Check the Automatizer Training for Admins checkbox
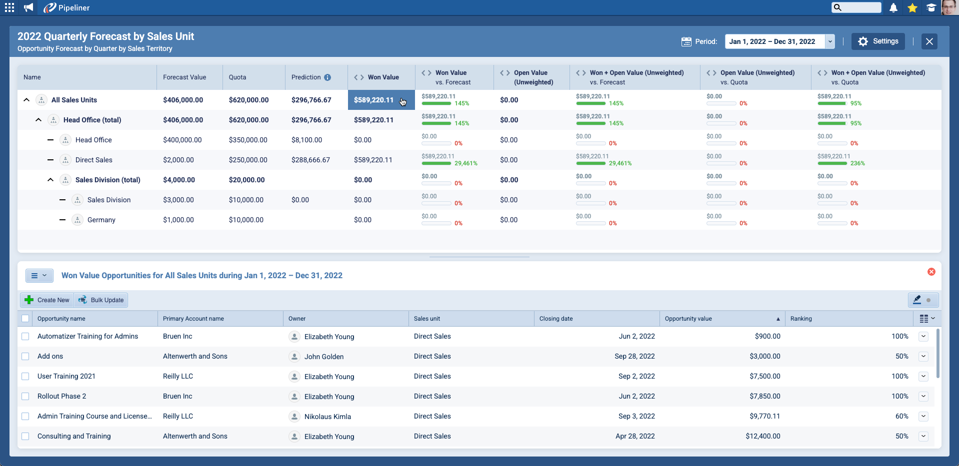The height and width of the screenshot is (466, 959). (x=25, y=337)
